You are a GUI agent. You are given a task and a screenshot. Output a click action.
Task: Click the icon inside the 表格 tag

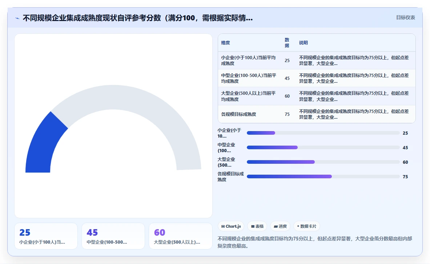tap(253, 227)
